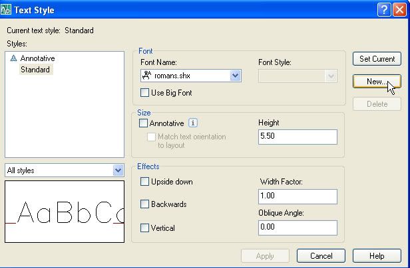Click the Set Current button

pos(377,59)
